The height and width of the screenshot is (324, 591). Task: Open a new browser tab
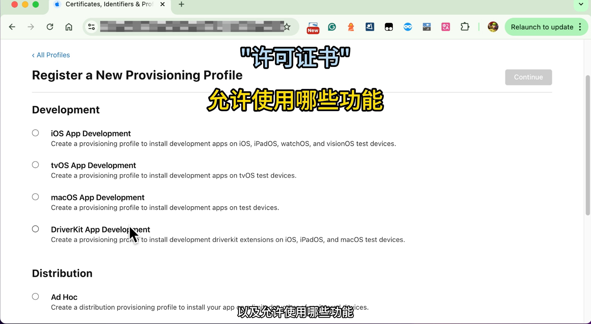click(x=181, y=4)
